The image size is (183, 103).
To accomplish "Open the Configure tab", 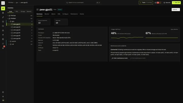I will (x=65, y=14).
